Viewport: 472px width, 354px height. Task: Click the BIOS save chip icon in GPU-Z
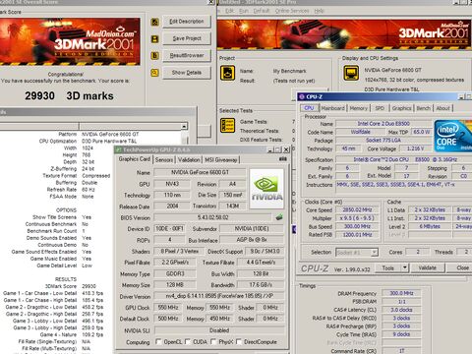point(279,217)
